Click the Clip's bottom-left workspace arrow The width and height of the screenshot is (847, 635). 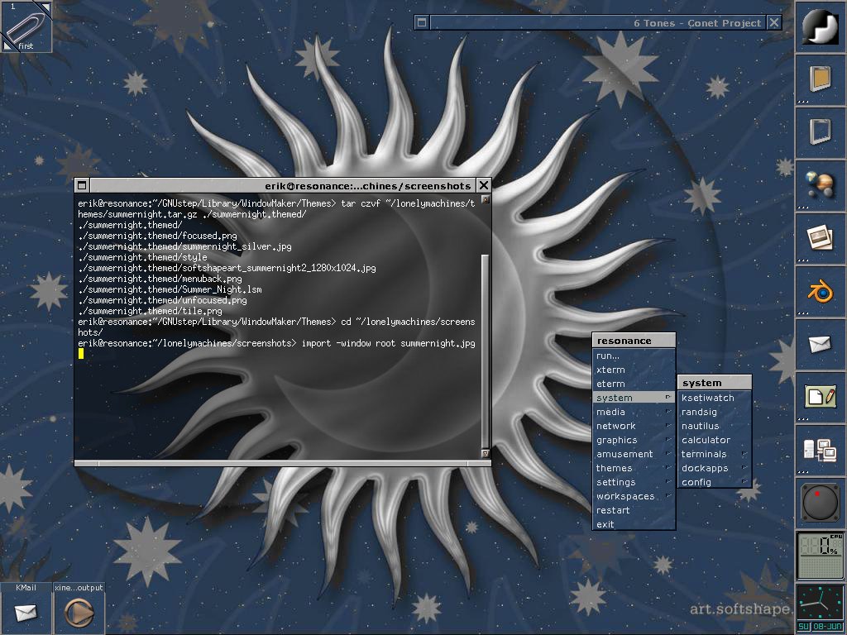coord(7,46)
